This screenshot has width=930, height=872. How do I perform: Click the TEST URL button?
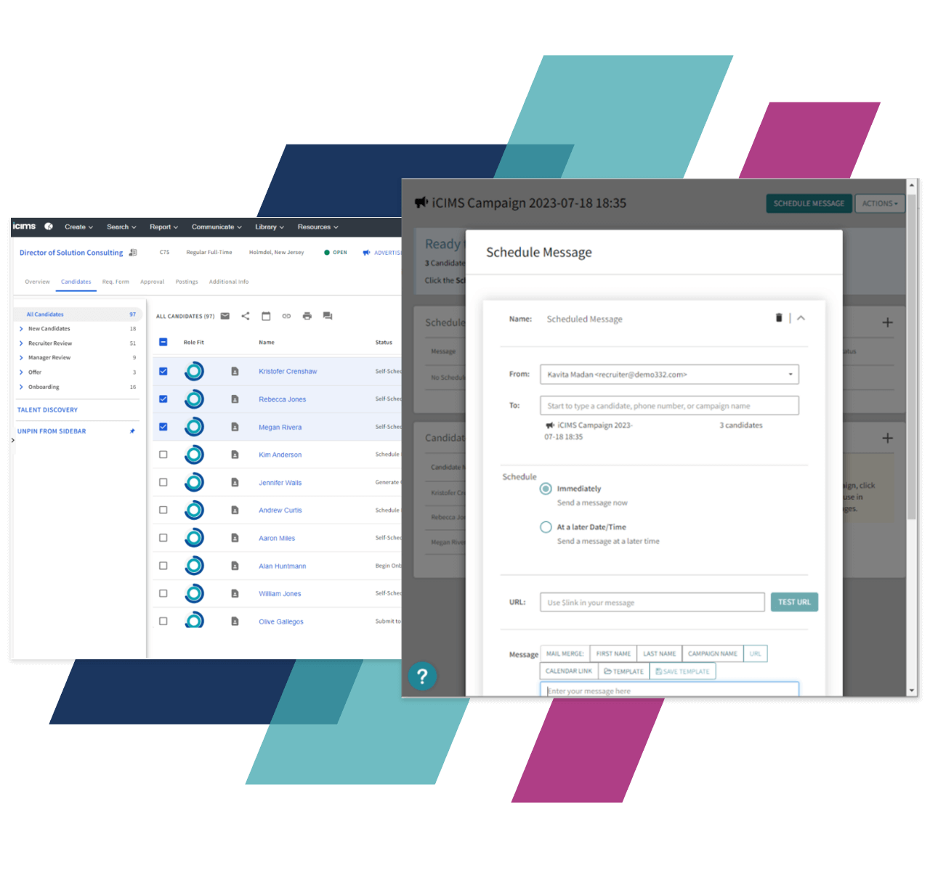click(x=793, y=602)
